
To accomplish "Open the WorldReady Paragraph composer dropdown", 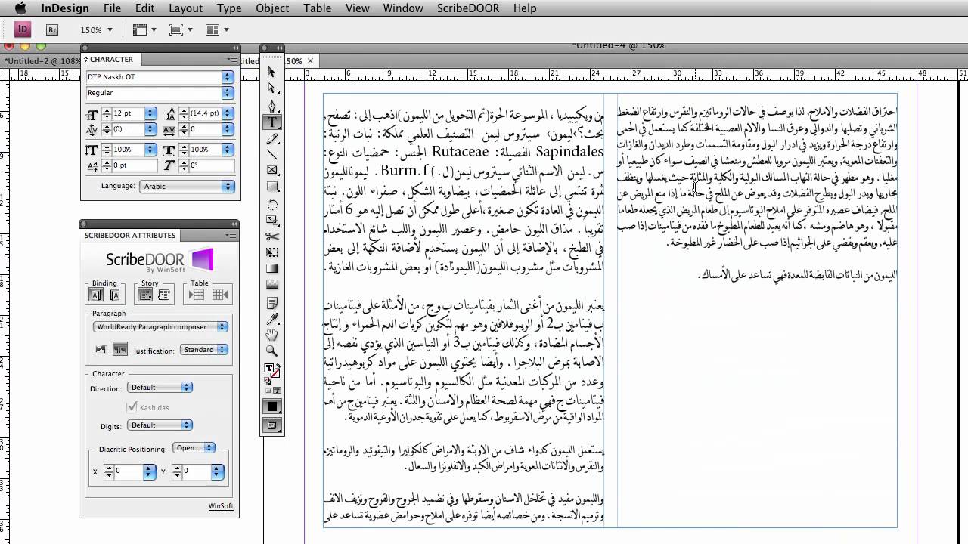I will [x=160, y=327].
